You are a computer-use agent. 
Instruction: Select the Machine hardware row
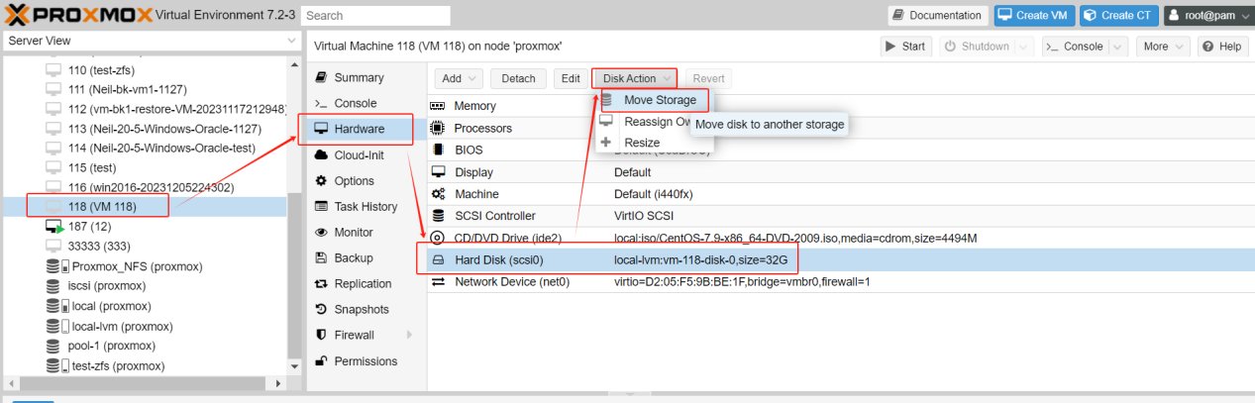[840, 194]
